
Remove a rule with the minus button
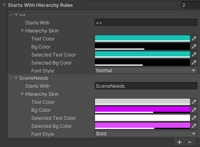tap(190, 142)
